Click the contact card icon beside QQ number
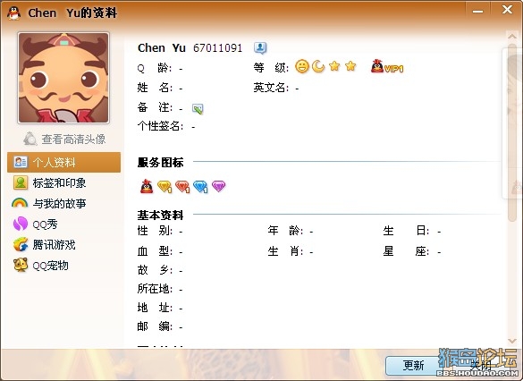This screenshot has height=381, width=523. coord(260,48)
